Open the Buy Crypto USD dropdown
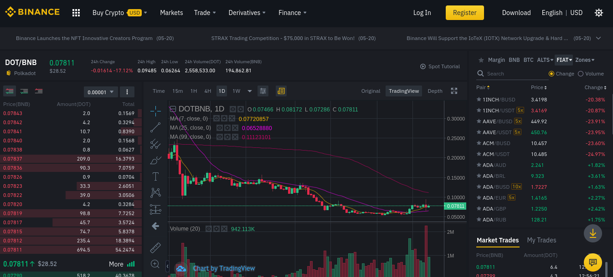This screenshot has height=277, width=613. (120, 13)
